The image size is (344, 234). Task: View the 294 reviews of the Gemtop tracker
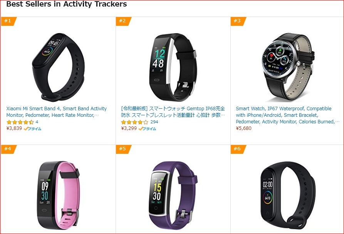coord(154,122)
